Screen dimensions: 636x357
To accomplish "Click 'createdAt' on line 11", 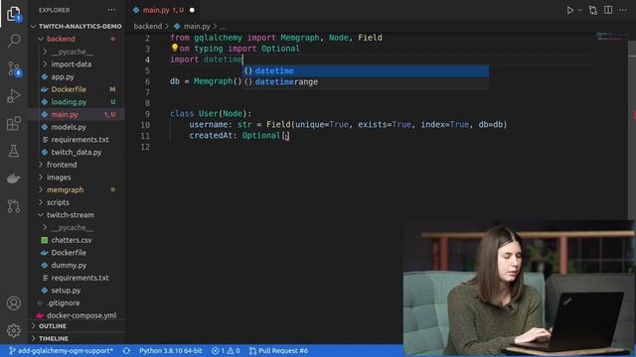I will pos(211,136).
